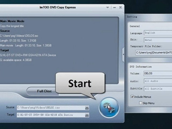This screenshot has width=172, height=129.
Task: Enable the Skip Menu checkbox
Action: point(141,103)
